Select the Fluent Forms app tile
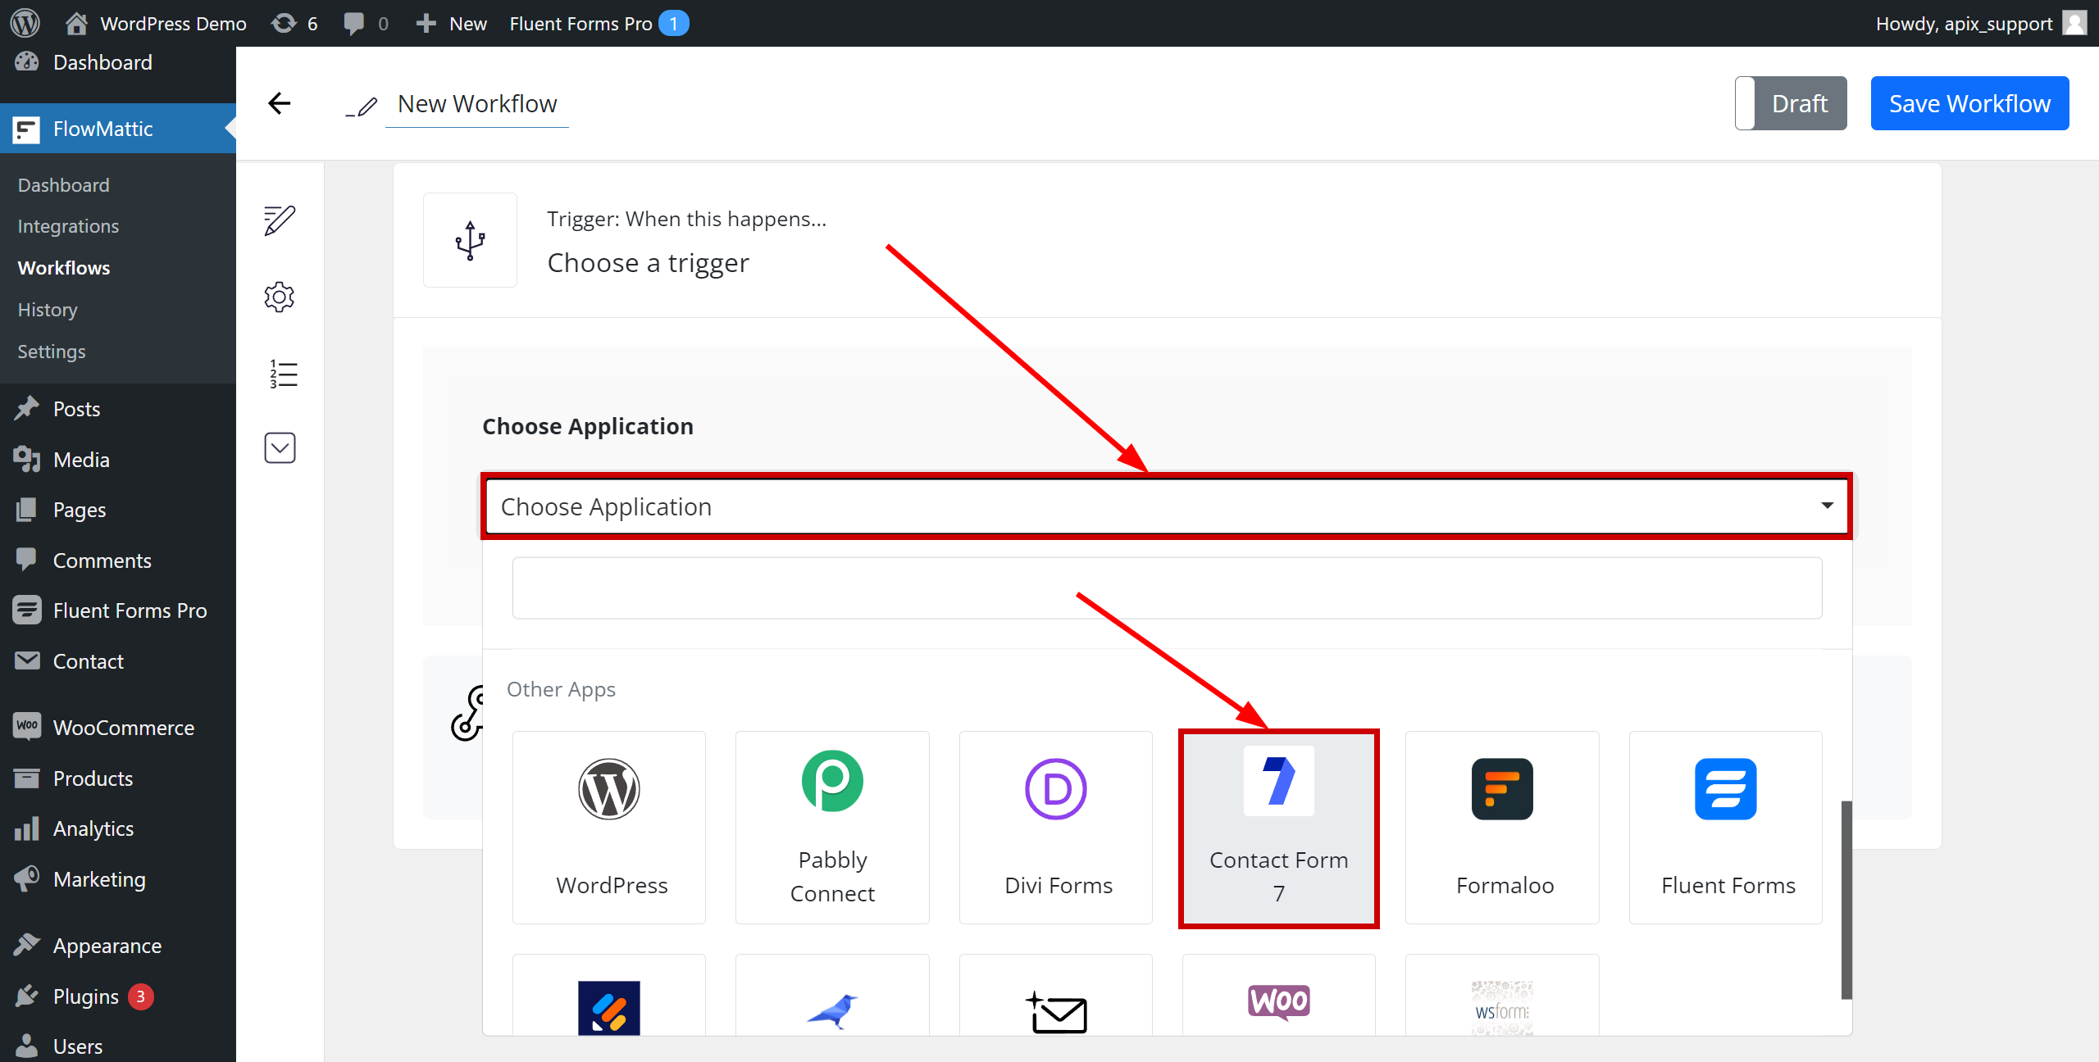 click(x=1726, y=828)
